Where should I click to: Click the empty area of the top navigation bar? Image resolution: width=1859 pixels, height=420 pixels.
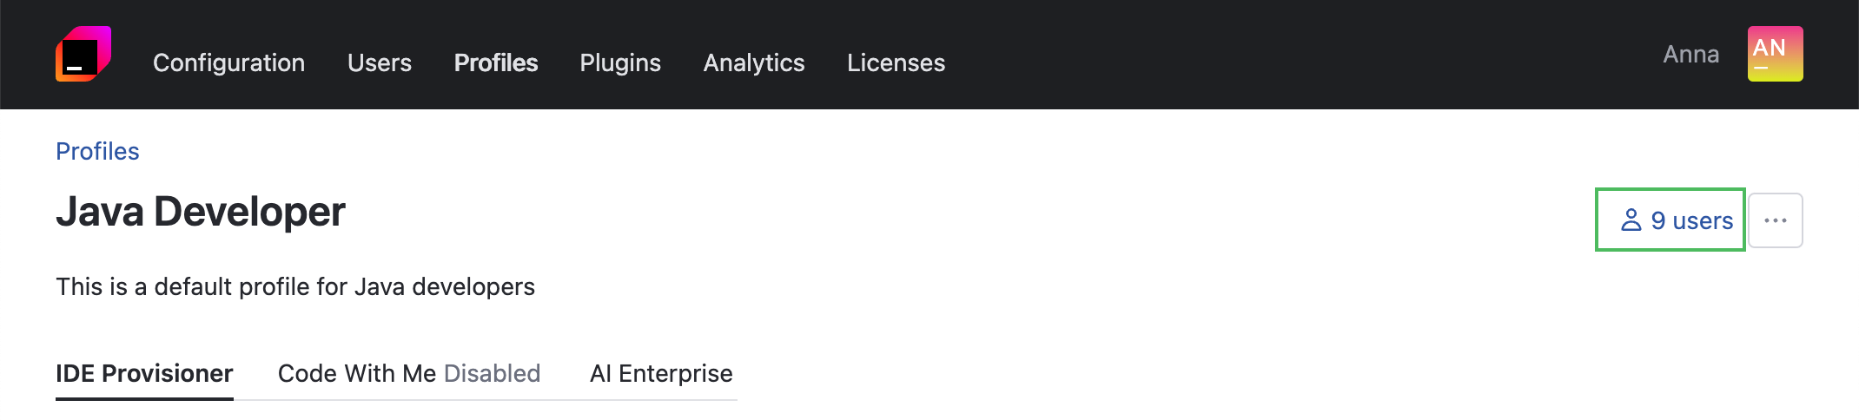point(1303,54)
